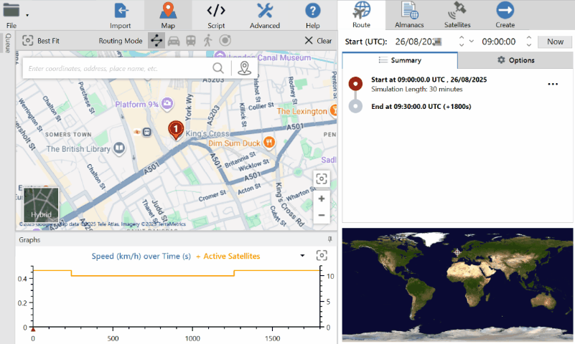Click the start date field
This screenshot has width=575, height=344.
(x=419, y=42)
